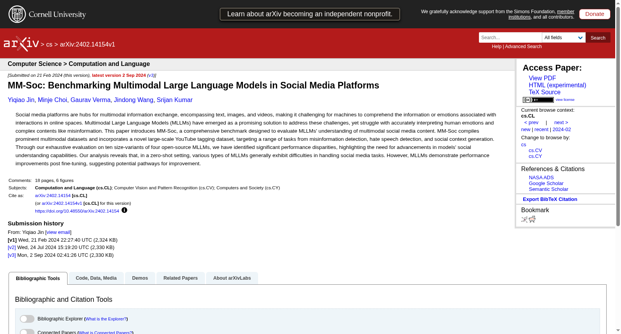
Task: Click What is Connected Papers? link
Action: click(105, 332)
